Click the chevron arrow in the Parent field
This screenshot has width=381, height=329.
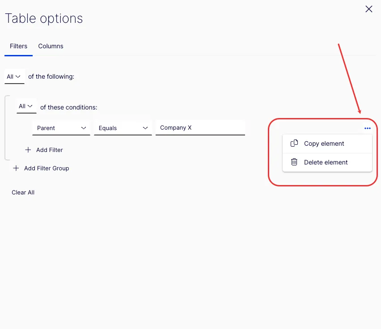tap(84, 128)
